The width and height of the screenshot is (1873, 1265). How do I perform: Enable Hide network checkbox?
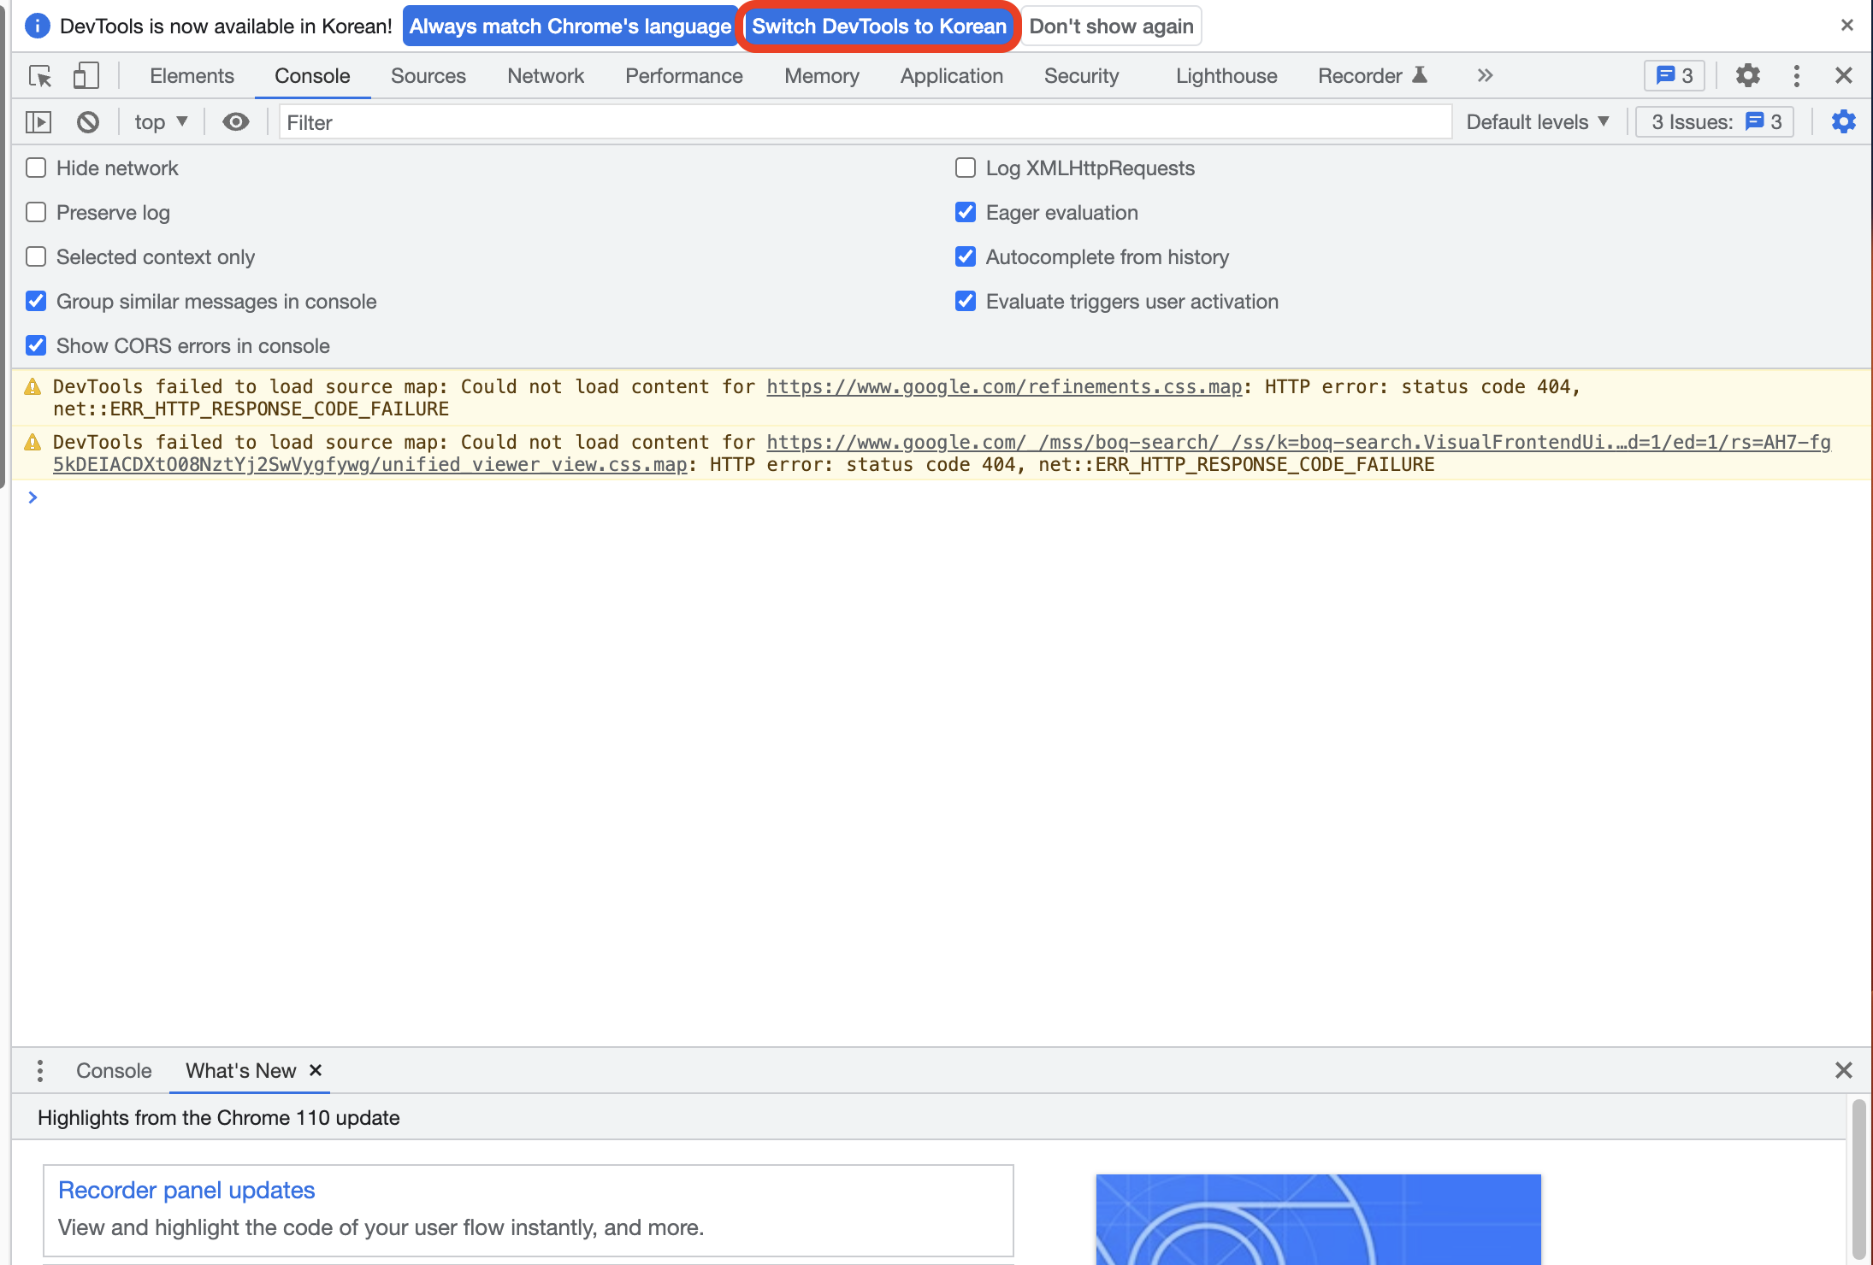click(x=36, y=168)
